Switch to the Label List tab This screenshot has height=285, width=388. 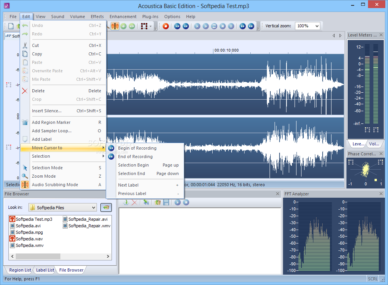[45, 270]
